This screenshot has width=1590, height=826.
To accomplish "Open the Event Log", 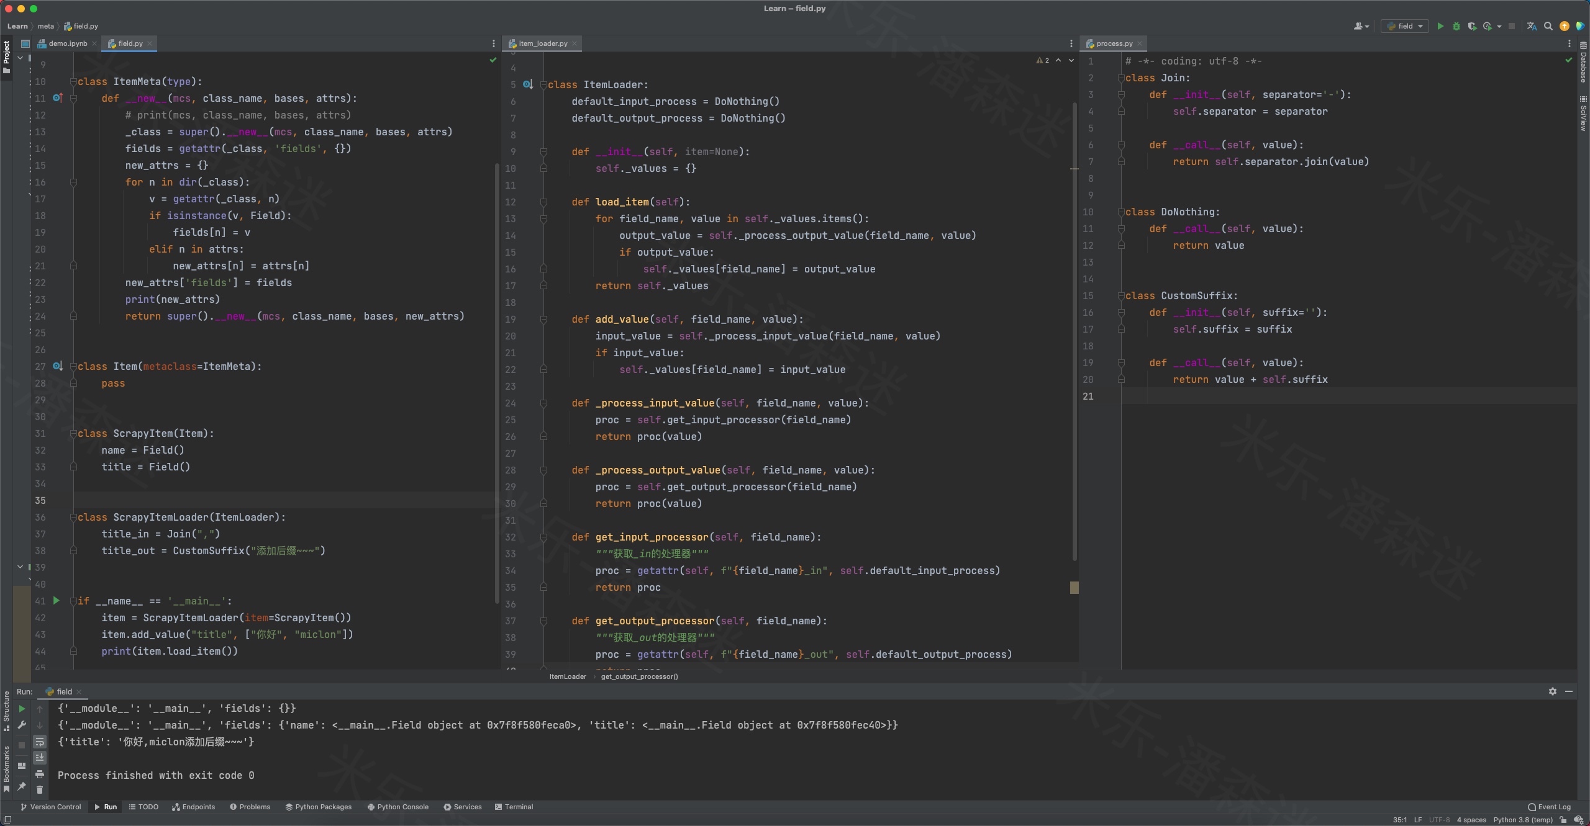I will click(1549, 807).
